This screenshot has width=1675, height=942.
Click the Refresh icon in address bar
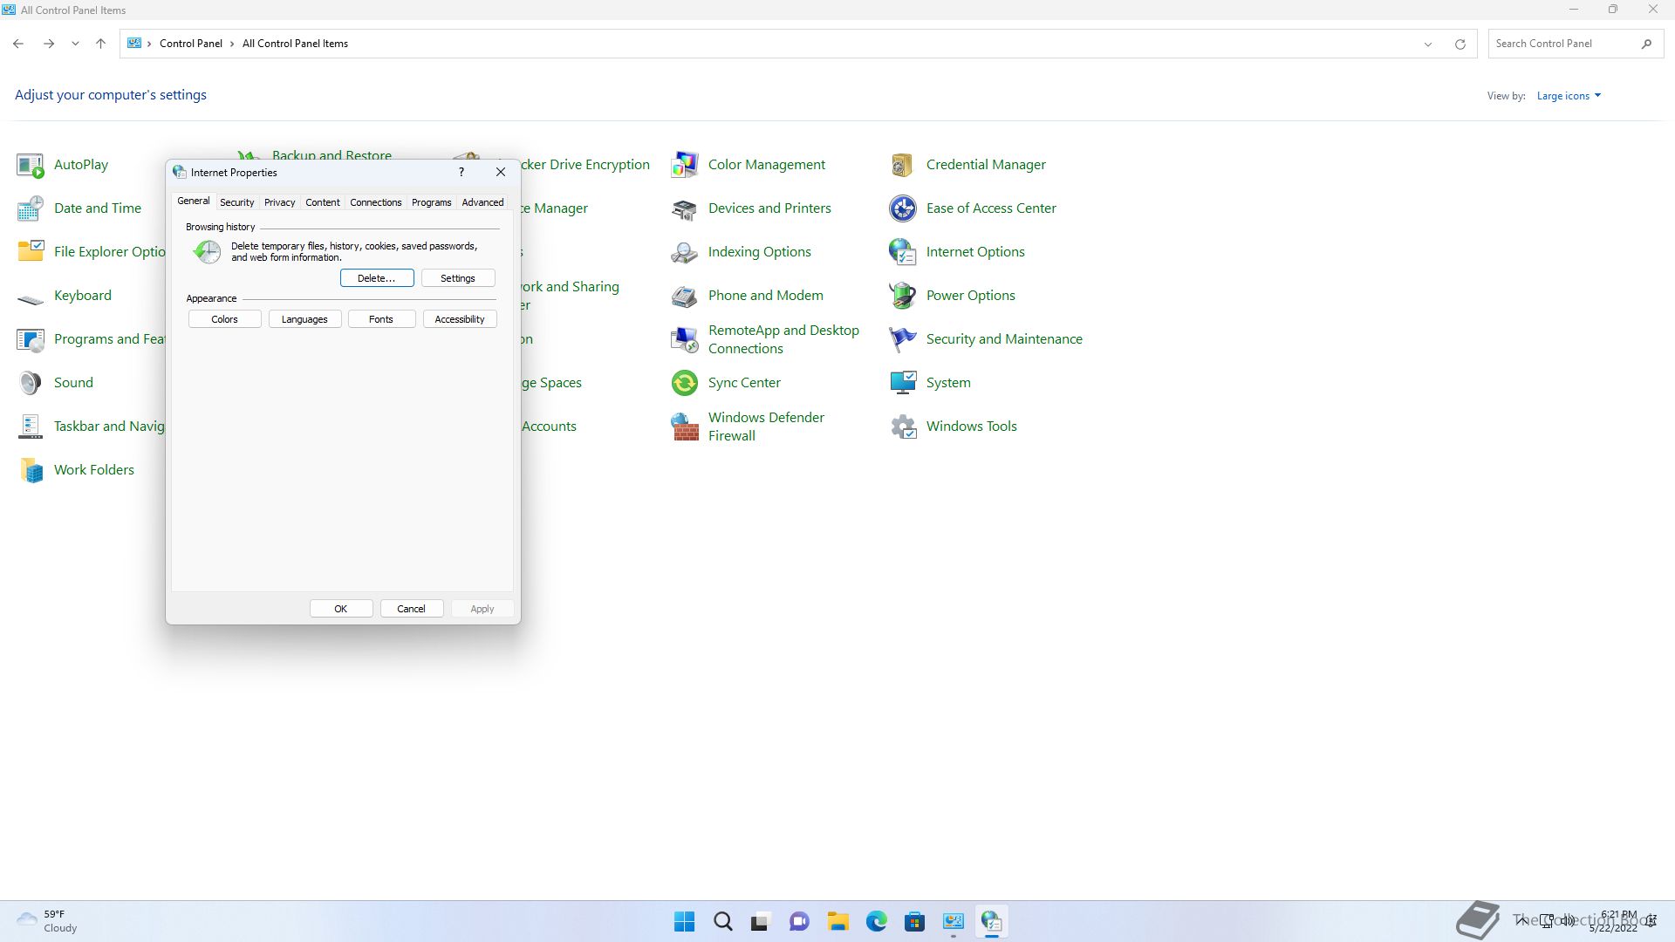pos(1460,44)
